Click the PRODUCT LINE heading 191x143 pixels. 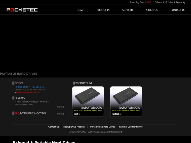(84, 83)
